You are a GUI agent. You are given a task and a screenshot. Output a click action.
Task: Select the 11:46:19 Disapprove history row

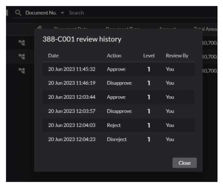click(x=118, y=83)
